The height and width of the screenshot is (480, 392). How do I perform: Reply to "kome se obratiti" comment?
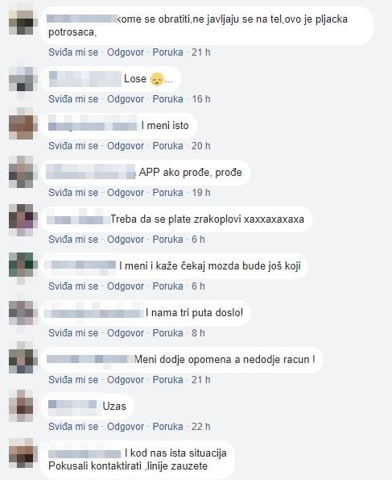click(x=126, y=52)
